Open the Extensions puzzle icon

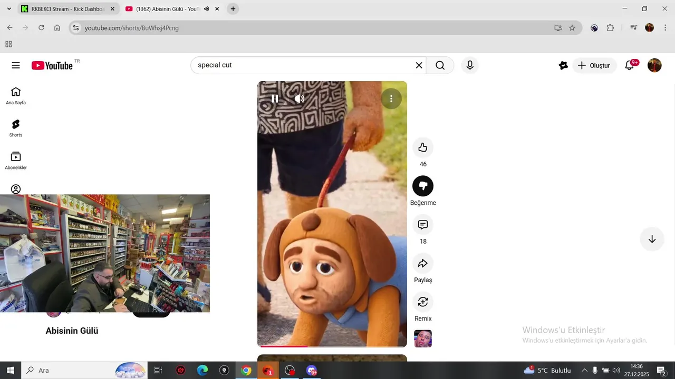point(610,28)
